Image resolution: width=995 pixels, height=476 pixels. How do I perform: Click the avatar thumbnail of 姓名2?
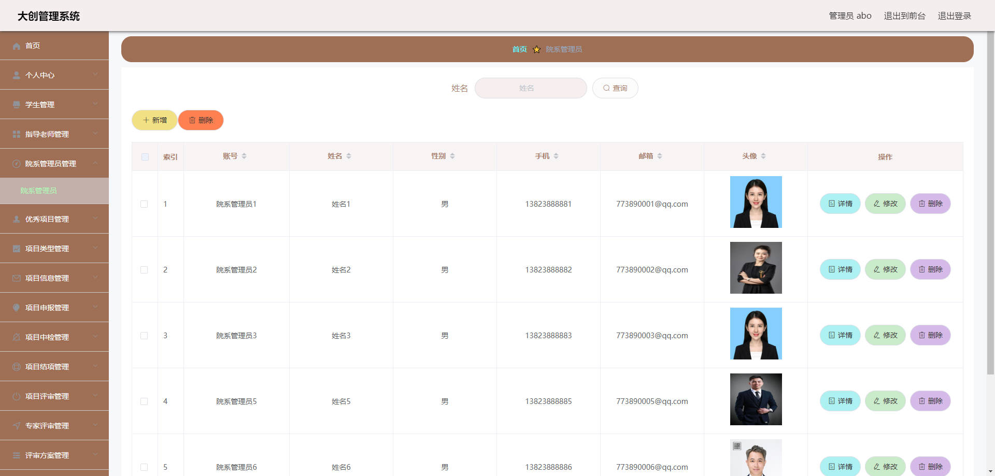pos(756,268)
